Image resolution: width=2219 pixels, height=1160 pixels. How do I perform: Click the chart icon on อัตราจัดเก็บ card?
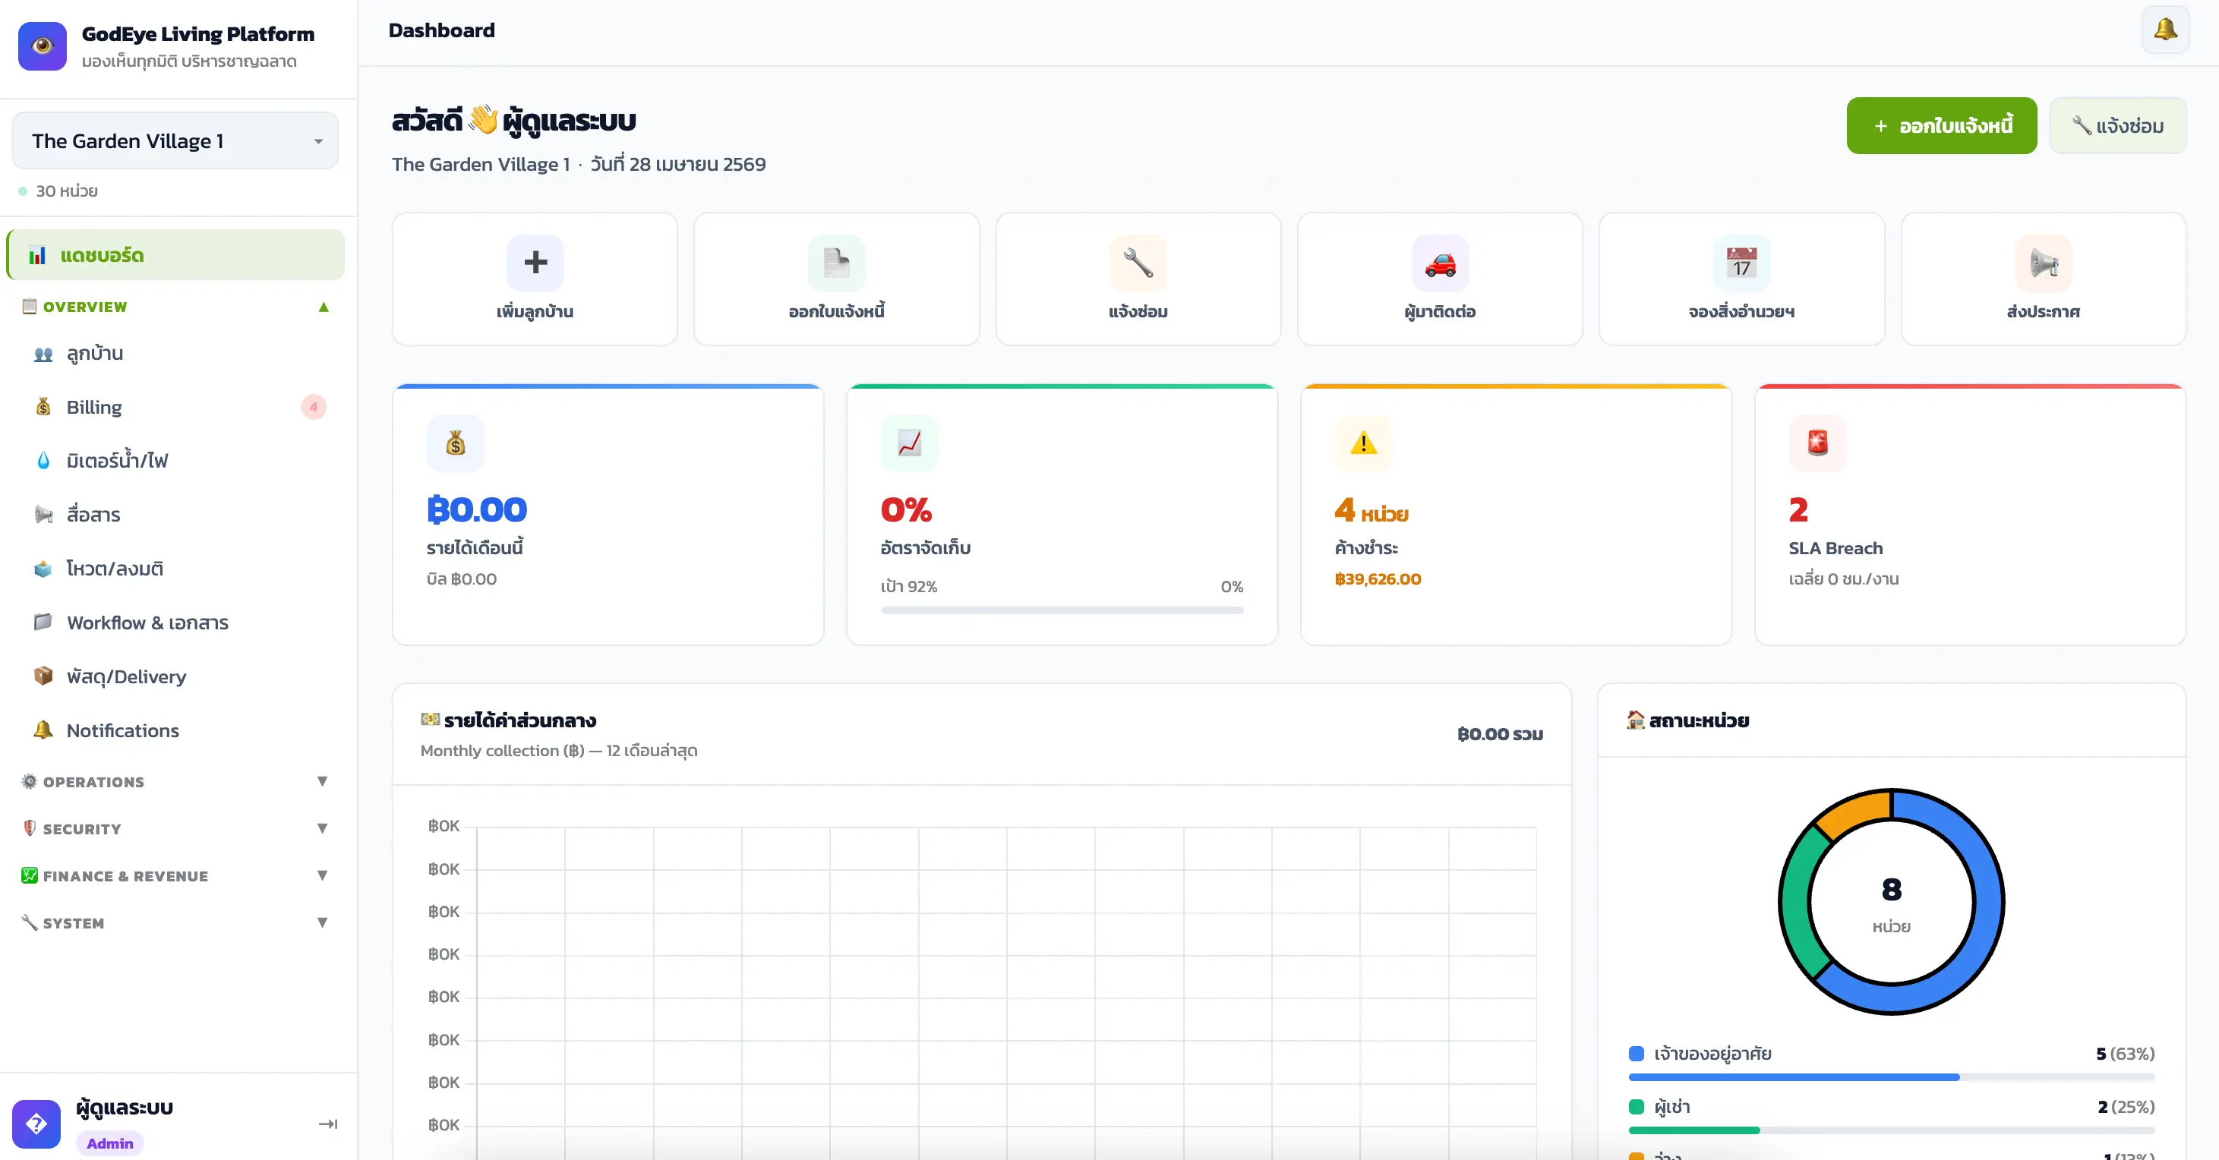[x=910, y=443]
